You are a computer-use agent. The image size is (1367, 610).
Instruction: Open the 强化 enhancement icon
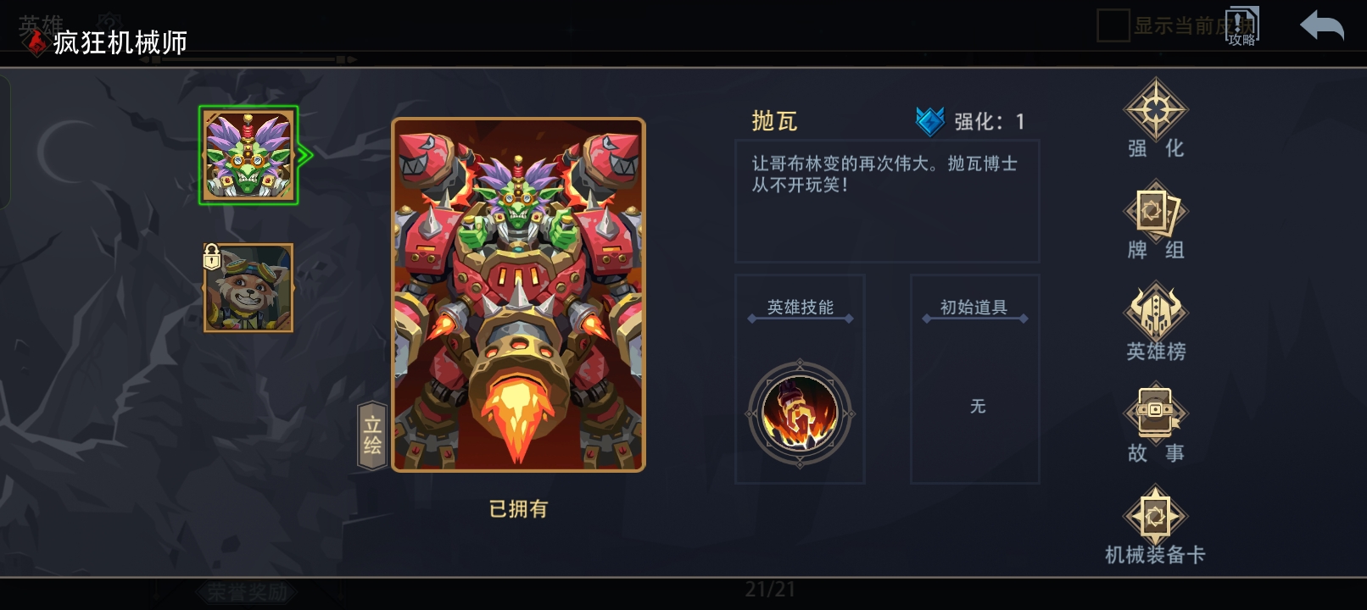coord(1155,110)
